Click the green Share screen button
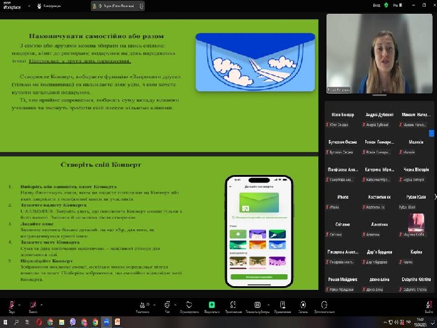The width and height of the screenshot is (437, 328). click(212, 304)
